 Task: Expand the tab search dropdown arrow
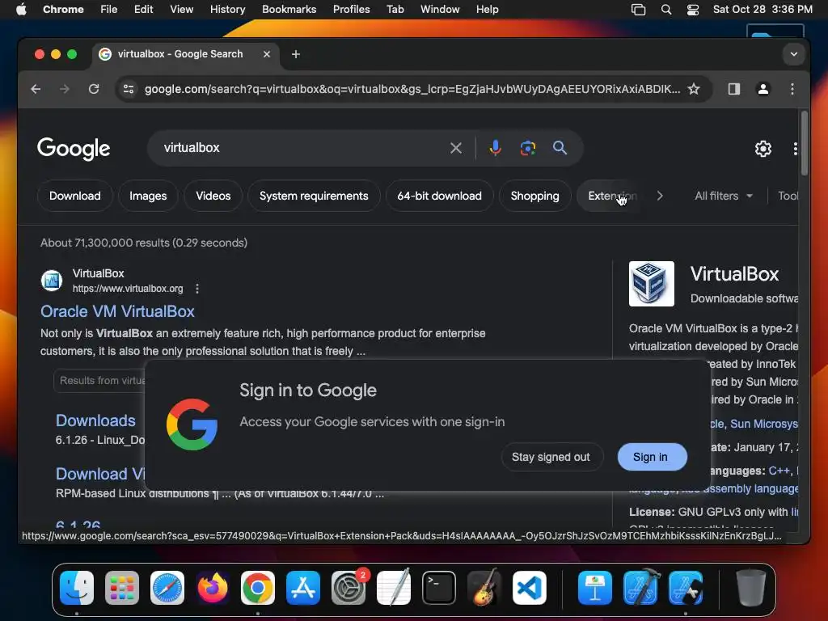click(x=794, y=54)
